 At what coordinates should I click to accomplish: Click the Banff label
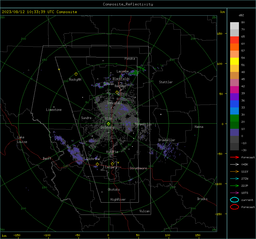tap(47, 159)
